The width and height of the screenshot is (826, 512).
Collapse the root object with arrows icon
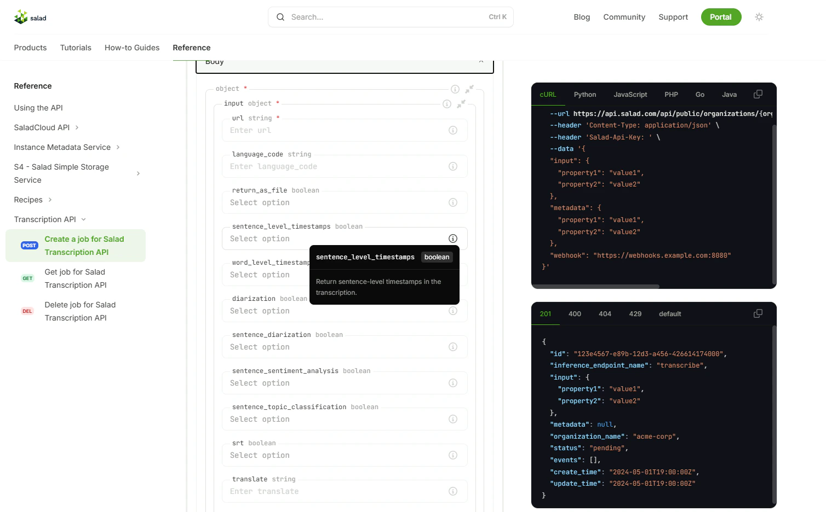(x=469, y=89)
